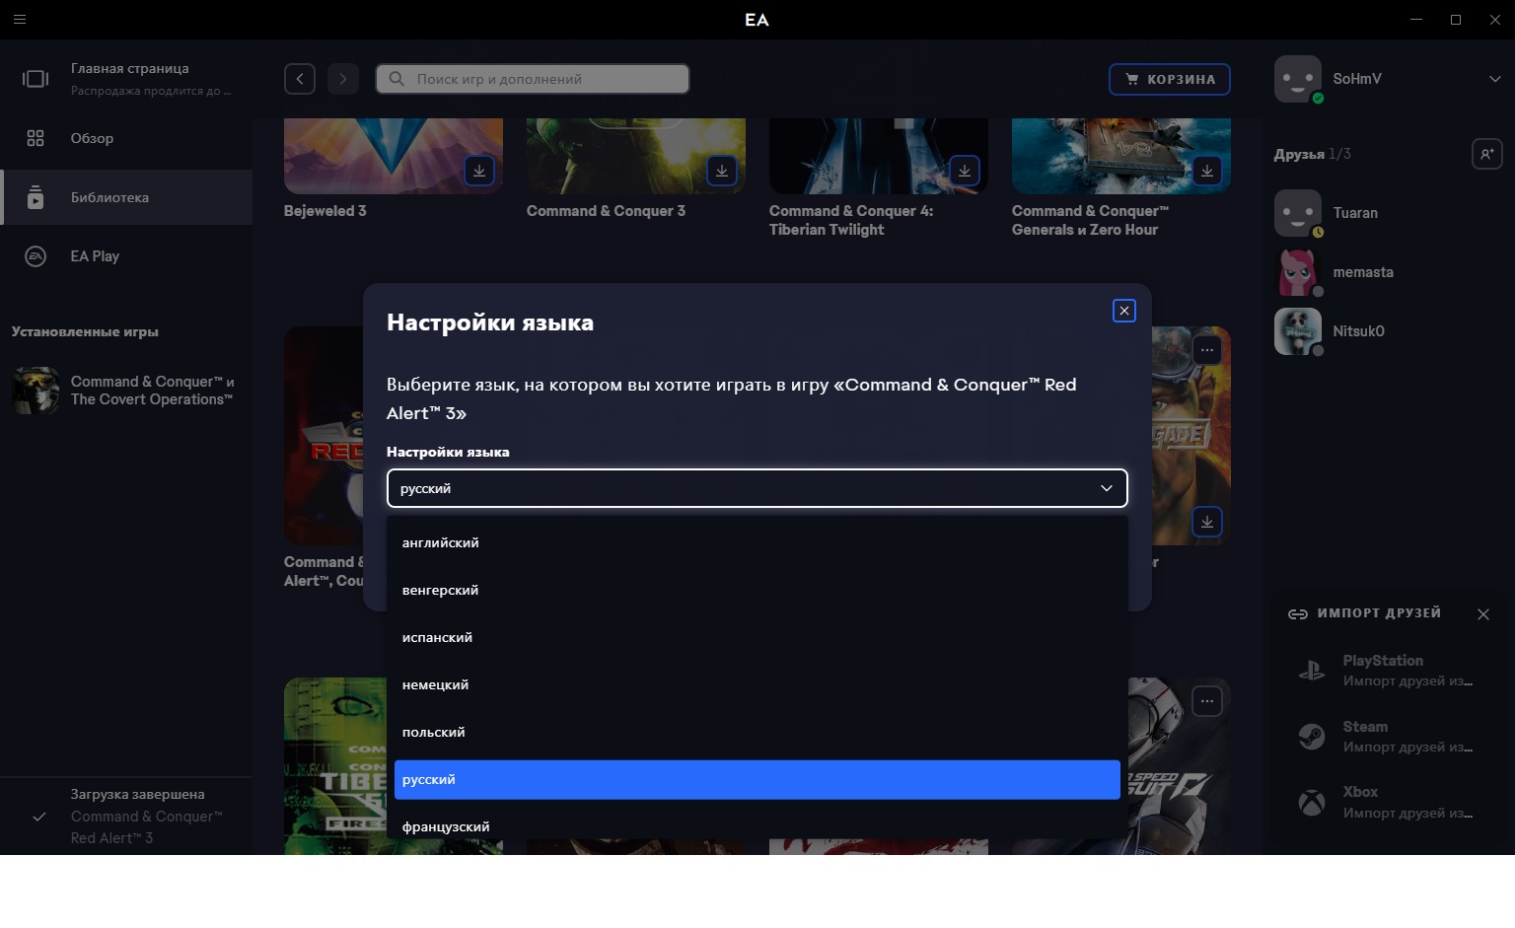This screenshot has width=1515, height=928.
Task: Click the search magnifier icon
Action: click(397, 79)
